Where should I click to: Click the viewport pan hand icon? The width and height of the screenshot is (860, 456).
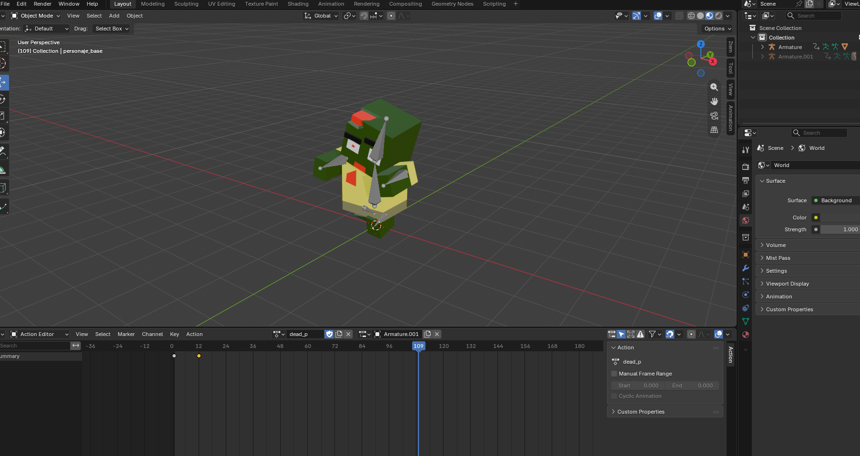click(x=714, y=101)
